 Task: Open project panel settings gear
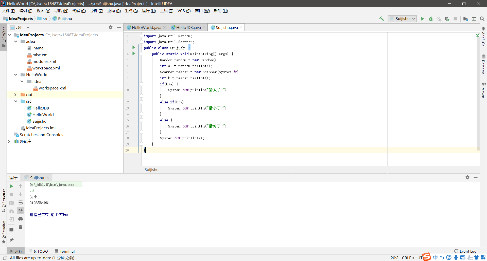coord(111,27)
